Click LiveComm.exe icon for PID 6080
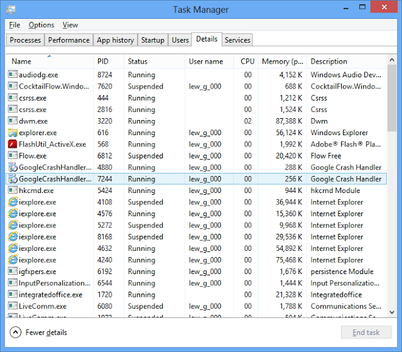 pos(13,305)
